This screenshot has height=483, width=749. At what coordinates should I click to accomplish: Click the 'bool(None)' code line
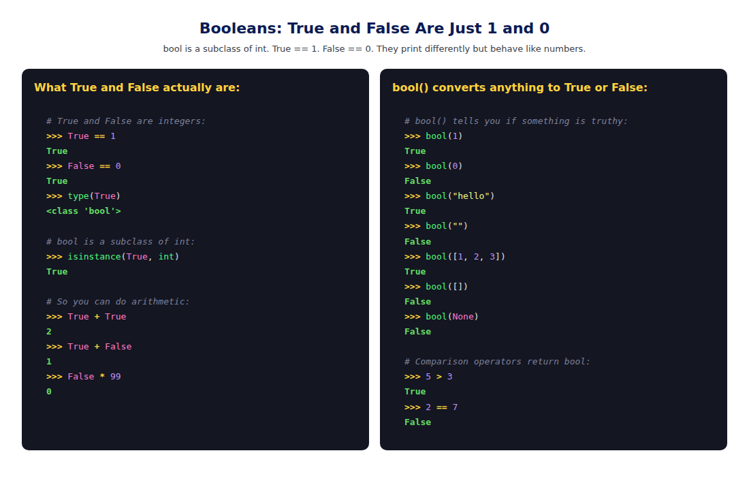pyautogui.click(x=441, y=317)
